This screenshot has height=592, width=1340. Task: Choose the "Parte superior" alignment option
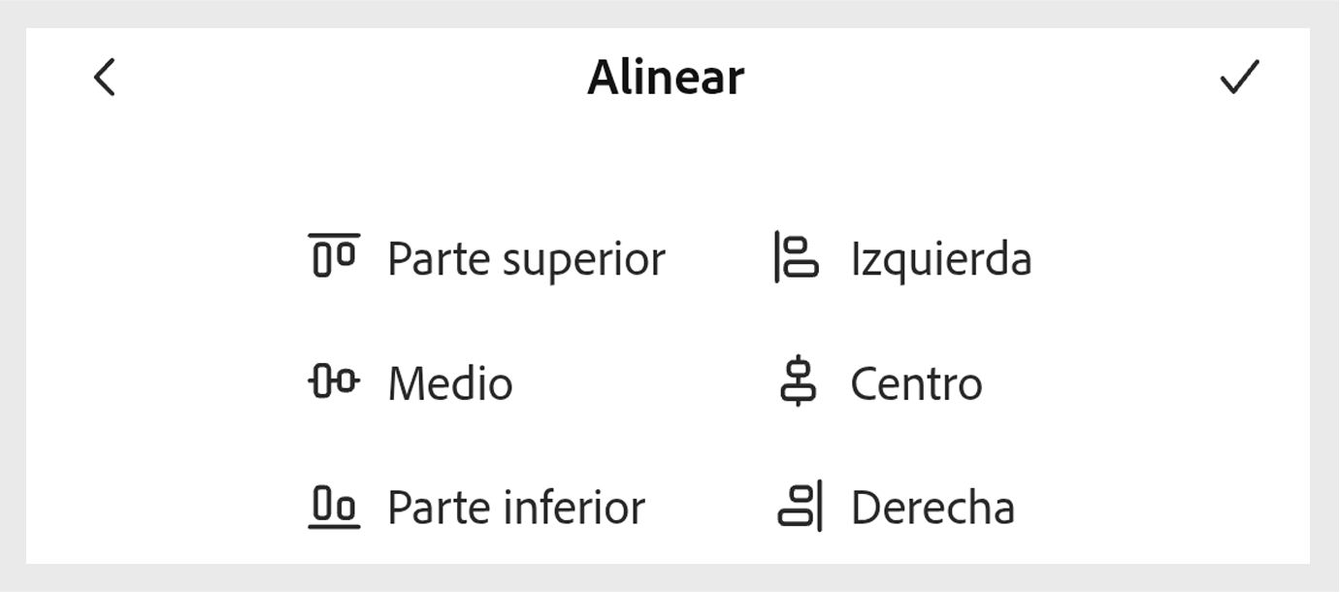(526, 258)
